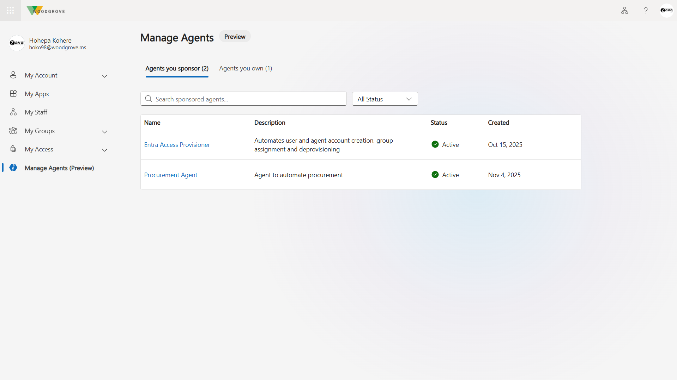677x380 pixels.
Task: Collapse the My Groups section
Action: click(x=105, y=131)
